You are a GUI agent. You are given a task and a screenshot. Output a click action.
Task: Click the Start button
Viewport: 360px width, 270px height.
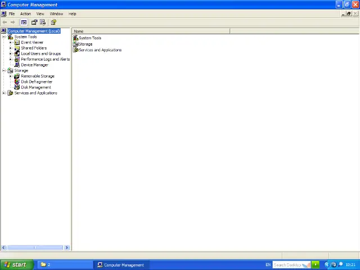point(16,265)
